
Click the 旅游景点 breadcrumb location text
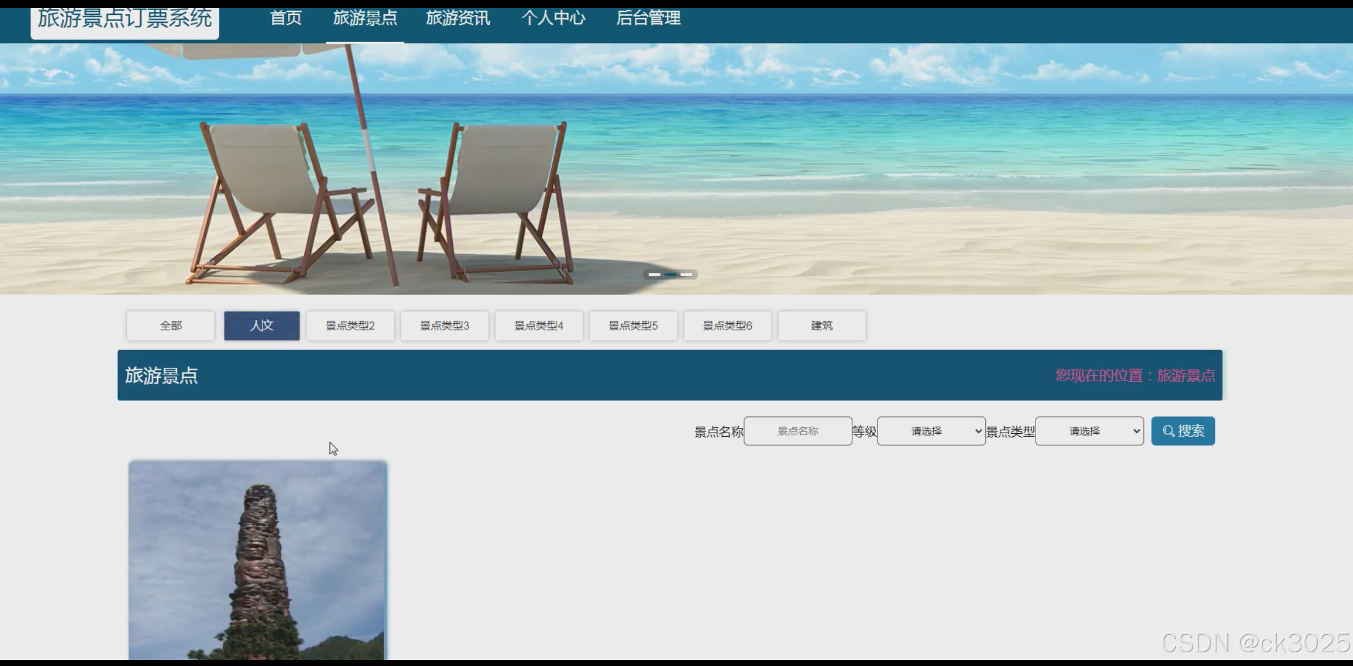tap(1185, 376)
